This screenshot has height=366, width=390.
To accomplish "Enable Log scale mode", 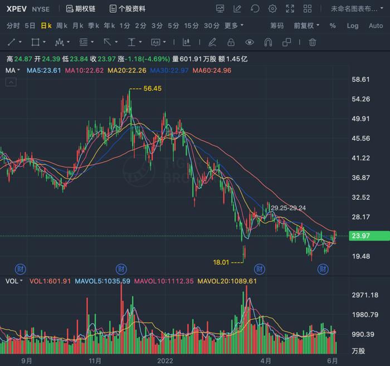I will coord(353,26).
